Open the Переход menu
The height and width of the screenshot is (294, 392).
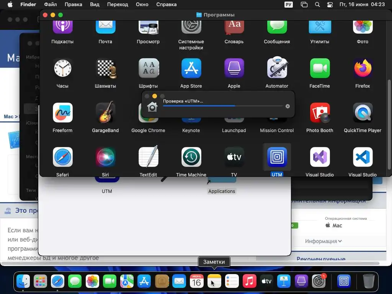(118, 5)
